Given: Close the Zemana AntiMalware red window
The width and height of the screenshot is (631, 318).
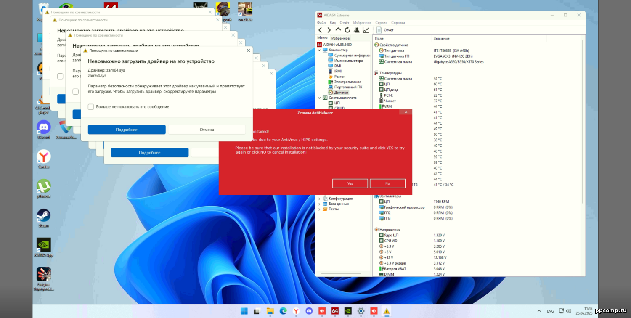Looking at the screenshot, I should pos(406,112).
